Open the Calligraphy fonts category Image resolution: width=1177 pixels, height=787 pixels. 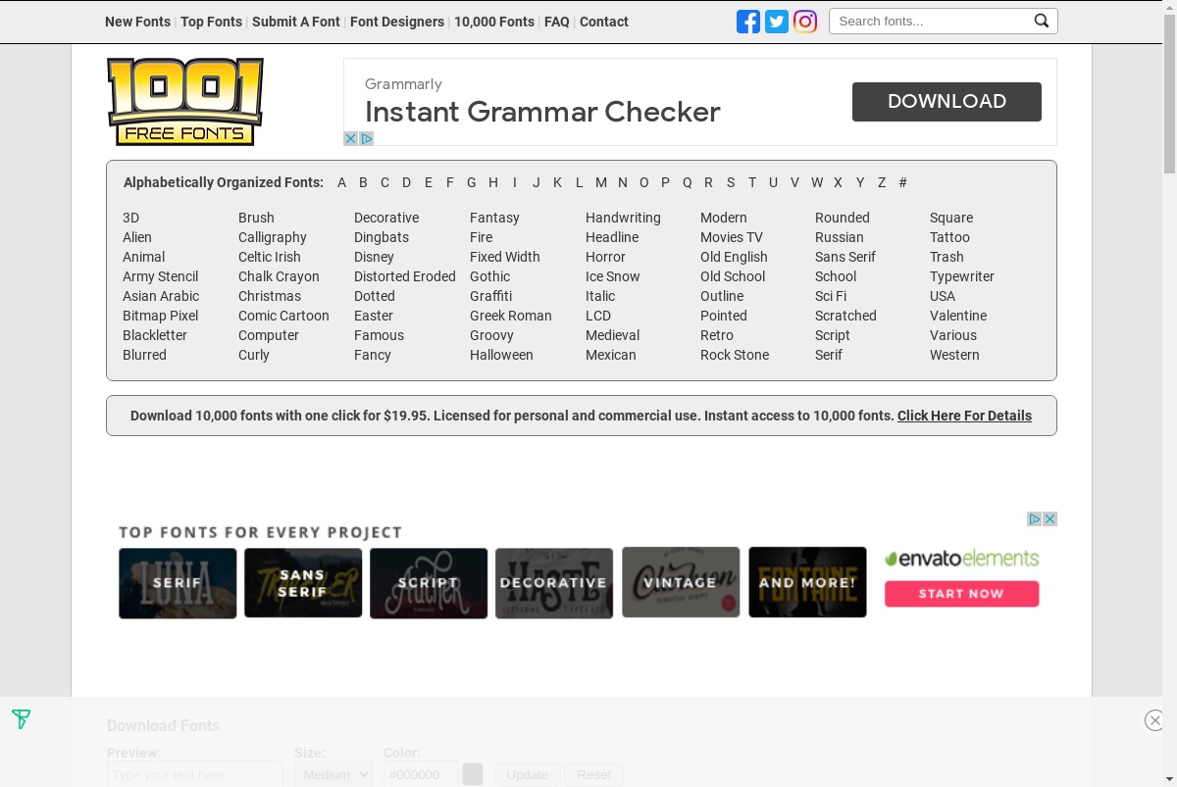click(273, 237)
